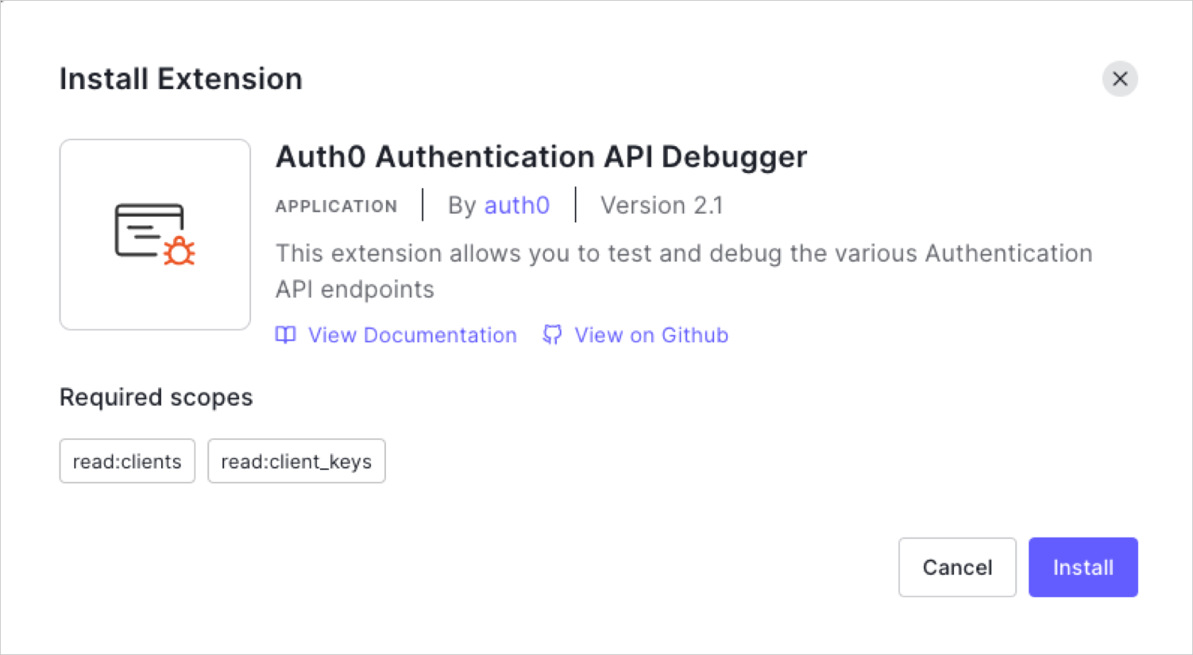Click the APPLICATION category label
Screen dimensions: 1193x655
tap(336, 206)
